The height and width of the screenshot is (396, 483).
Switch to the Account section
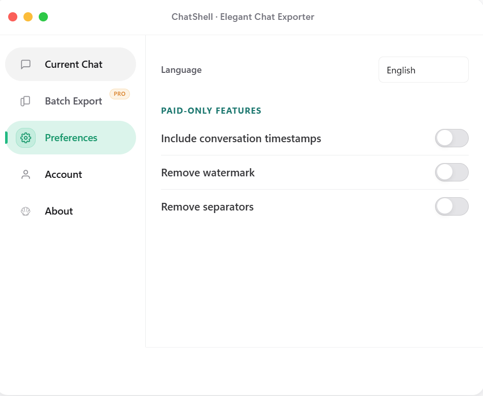[63, 174]
